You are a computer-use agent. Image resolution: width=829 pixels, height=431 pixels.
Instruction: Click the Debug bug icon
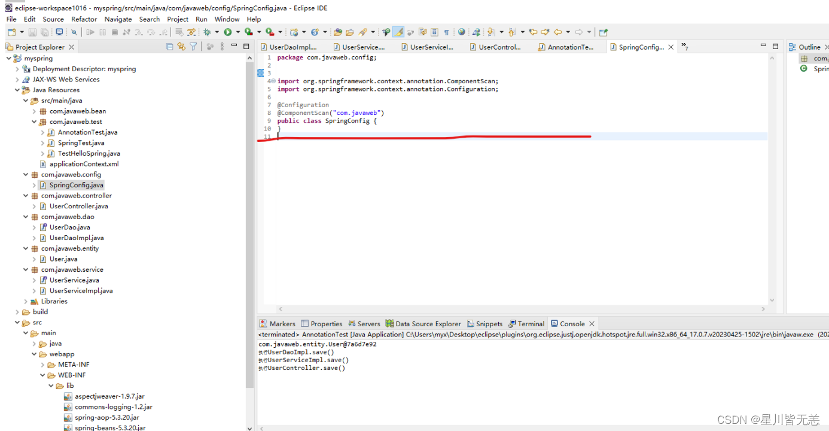(207, 32)
